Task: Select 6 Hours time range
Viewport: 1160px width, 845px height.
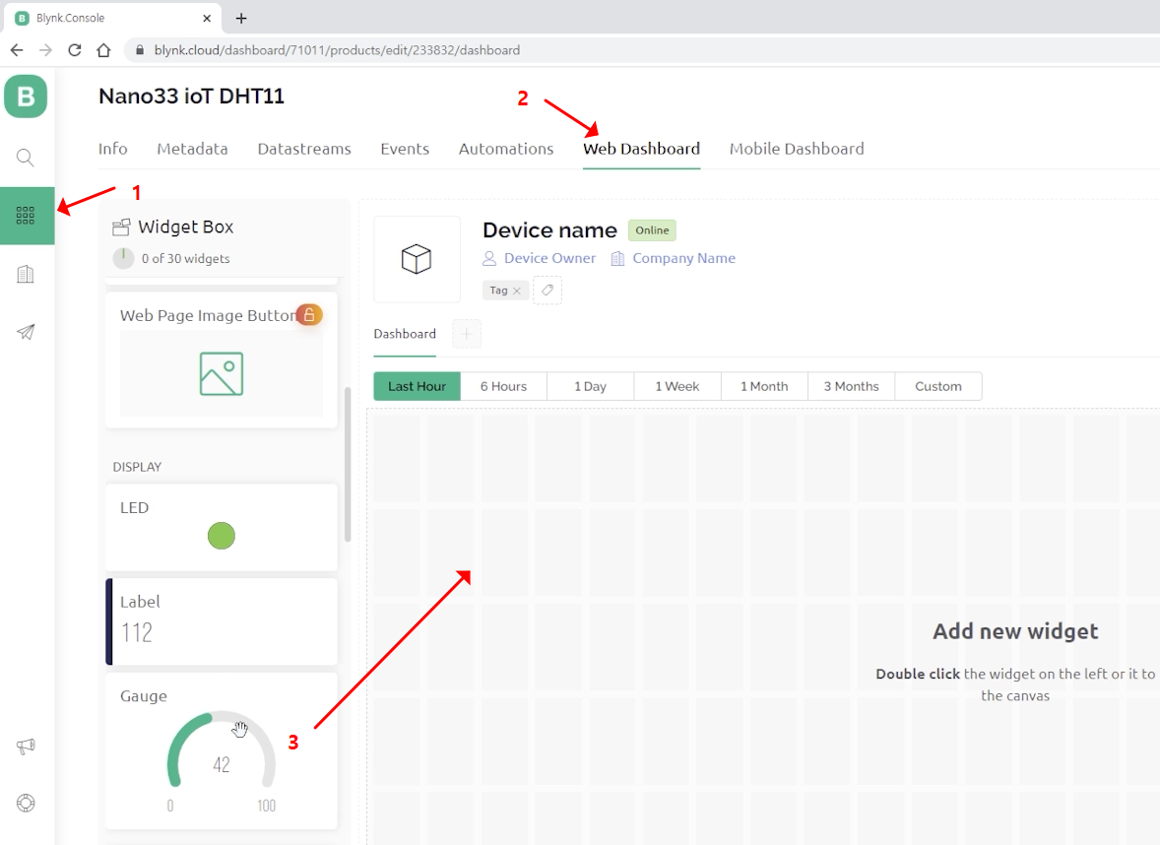Action: coord(504,386)
